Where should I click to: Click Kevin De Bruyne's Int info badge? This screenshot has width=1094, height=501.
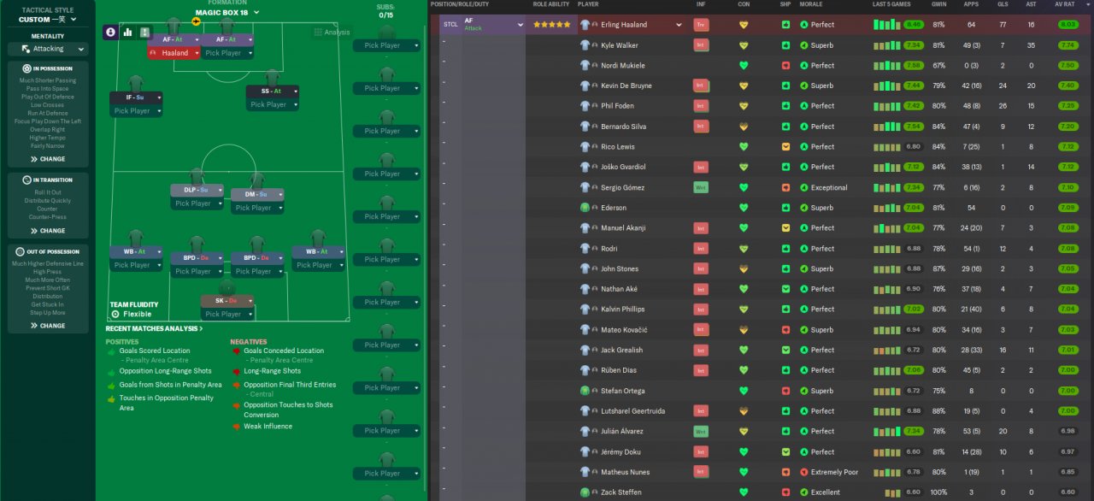pos(701,85)
